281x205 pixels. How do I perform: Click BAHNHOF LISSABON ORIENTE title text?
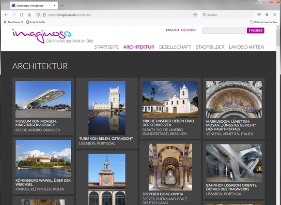pos(232,187)
